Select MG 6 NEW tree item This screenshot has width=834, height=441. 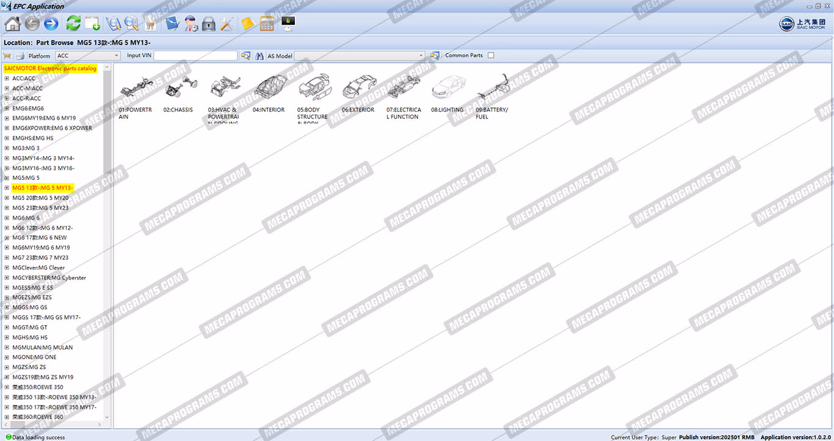tap(40, 238)
